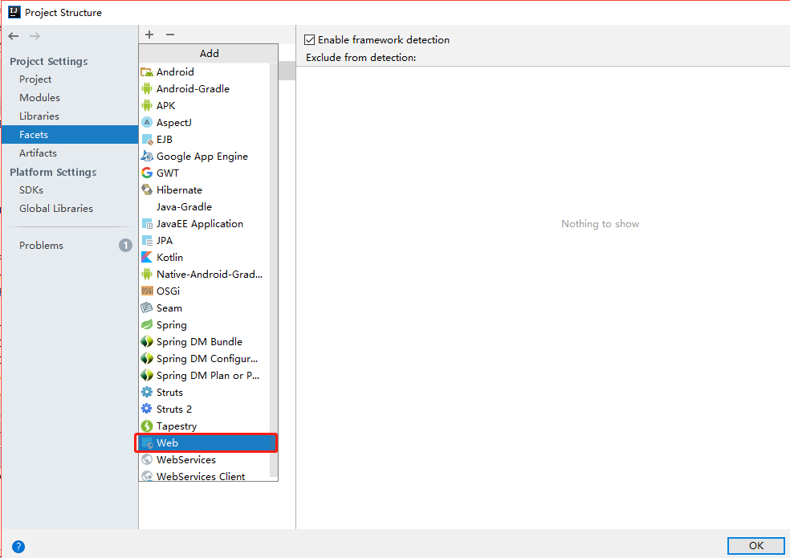
Task: Click the Spring DM Bundle icon
Action: point(147,342)
